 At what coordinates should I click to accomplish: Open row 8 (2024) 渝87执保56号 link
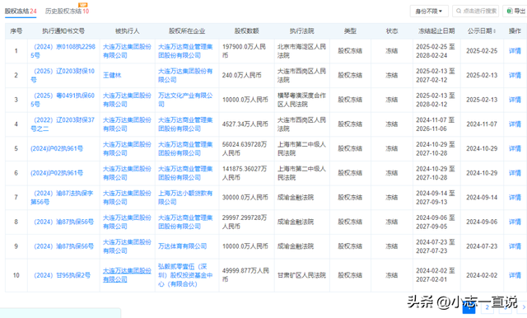(x=64, y=222)
